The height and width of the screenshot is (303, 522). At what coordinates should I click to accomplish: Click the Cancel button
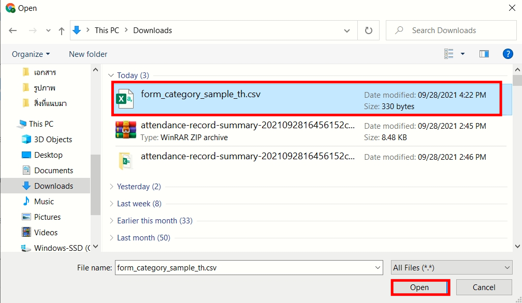coord(484,287)
